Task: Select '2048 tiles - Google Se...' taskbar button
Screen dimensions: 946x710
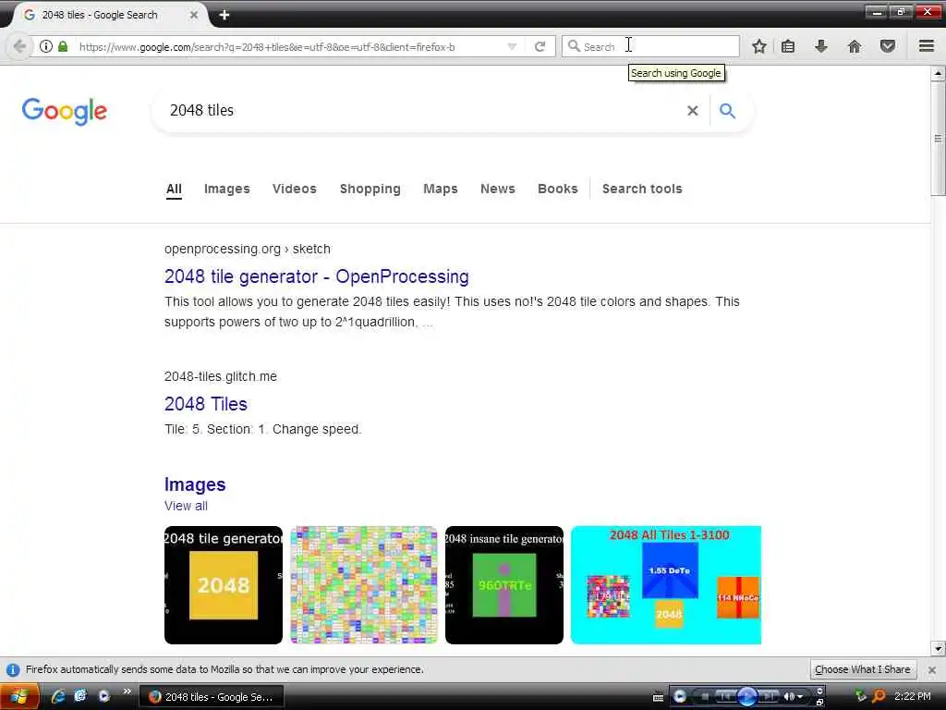Action: [212, 697]
